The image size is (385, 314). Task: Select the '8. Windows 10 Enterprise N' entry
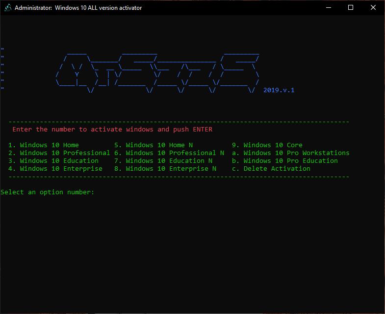[x=165, y=169]
